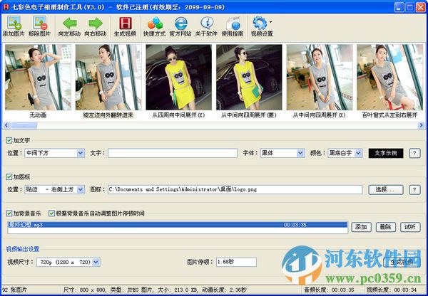
Task: Click the 添加图片 (add picture) toolbar icon
Action: [14, 26]
